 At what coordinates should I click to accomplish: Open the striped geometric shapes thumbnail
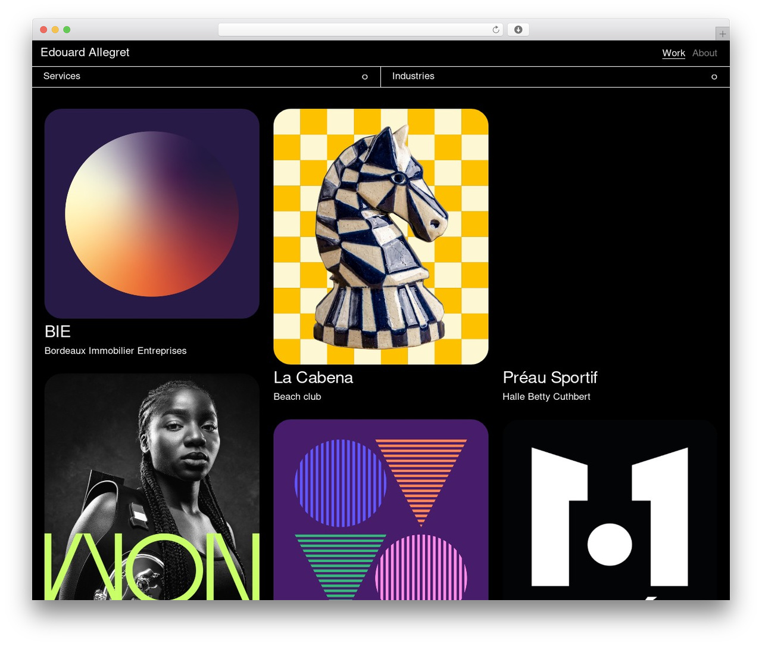tap(381, 510)
